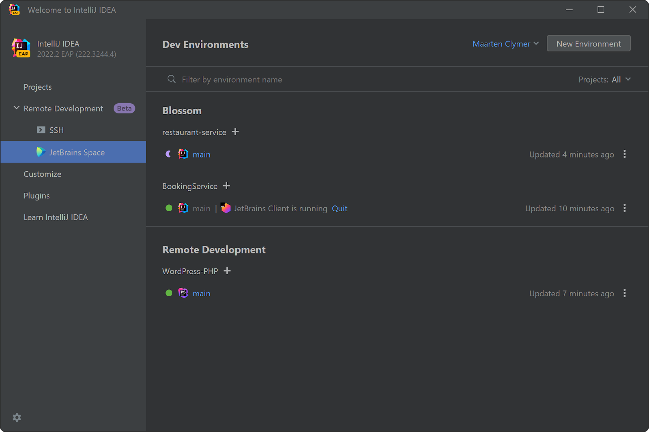Add environment for WordPress-PHP via plus
The width and height of the screenshot is (649, 432).
click(x=227, y=271)
